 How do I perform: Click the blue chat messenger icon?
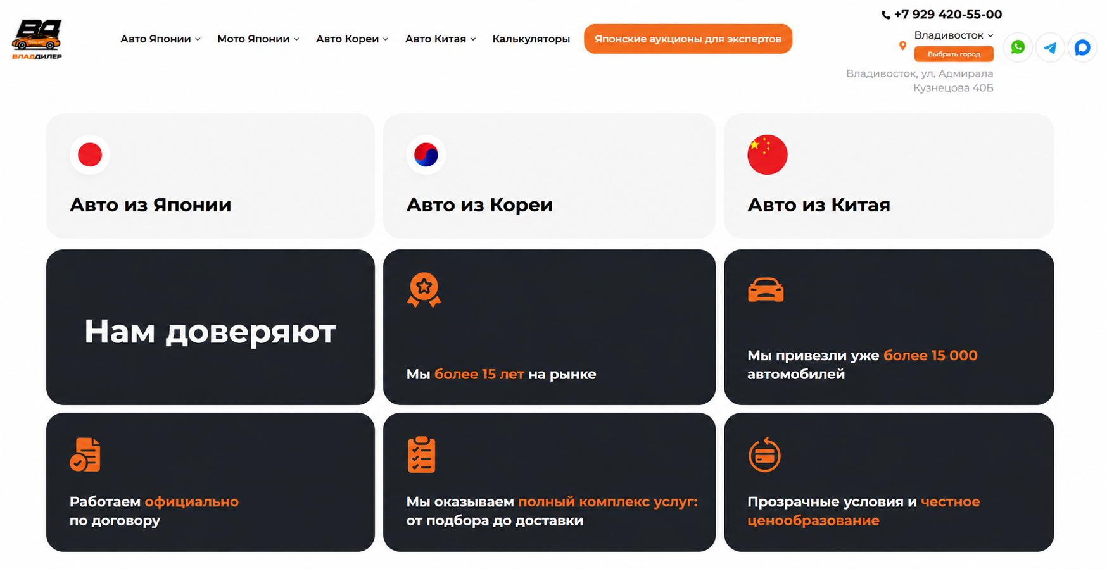click(x=1082, y=47)
